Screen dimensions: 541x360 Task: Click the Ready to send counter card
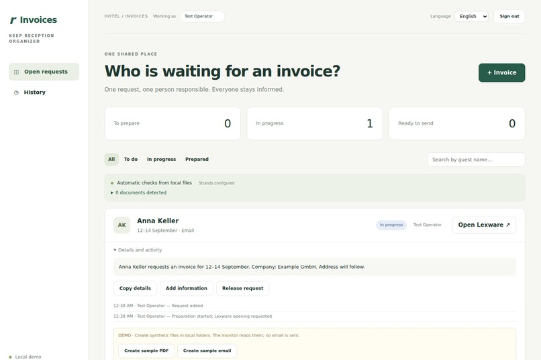[x=457, y=123]
